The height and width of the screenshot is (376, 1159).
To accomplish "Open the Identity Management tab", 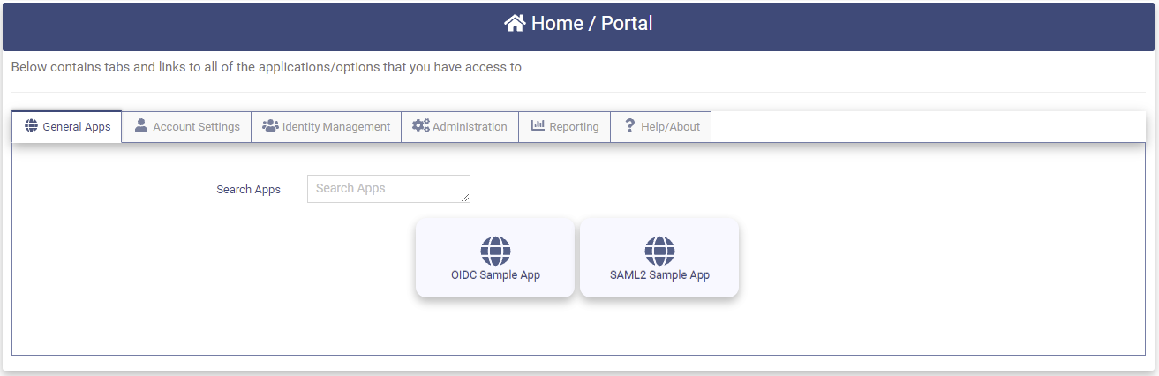I will (335, 127).
